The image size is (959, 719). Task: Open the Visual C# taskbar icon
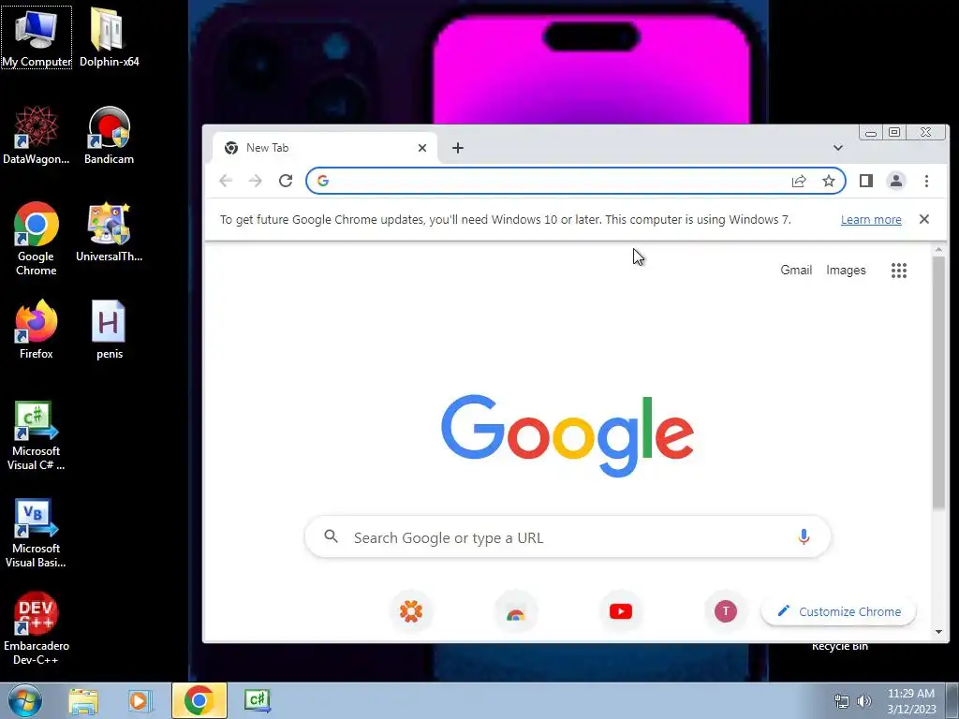pyautogui.click(x=258, y=700)
